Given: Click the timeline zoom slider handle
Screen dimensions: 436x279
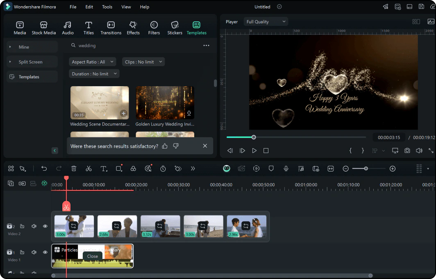Looking at the screenshot, I should coord(366,169).
